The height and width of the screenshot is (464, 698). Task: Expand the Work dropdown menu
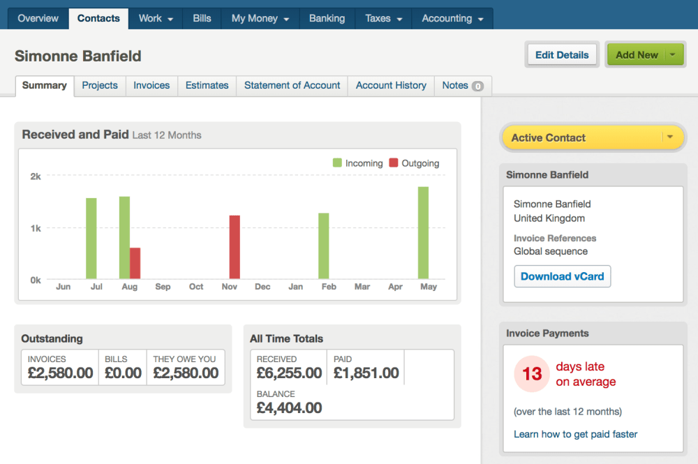[x=155, y=18]
